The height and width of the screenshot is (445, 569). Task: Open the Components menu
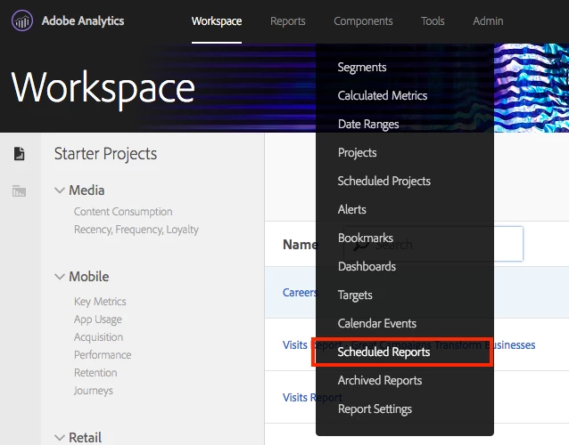coord(363,21)
